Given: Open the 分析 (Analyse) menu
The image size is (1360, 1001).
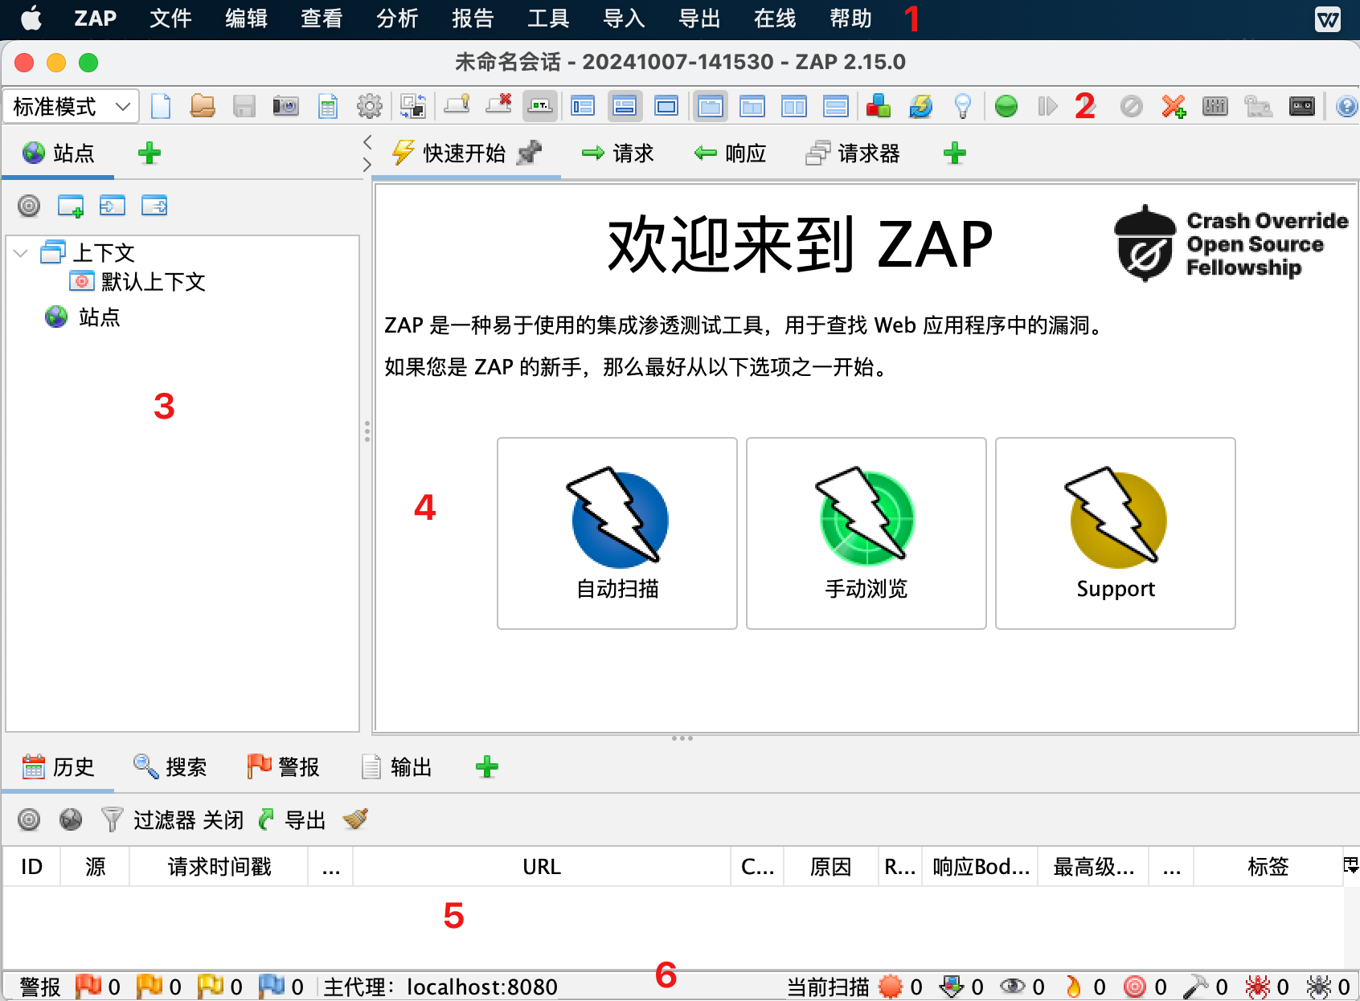Looking at the screenshot, I should [397, 18].
